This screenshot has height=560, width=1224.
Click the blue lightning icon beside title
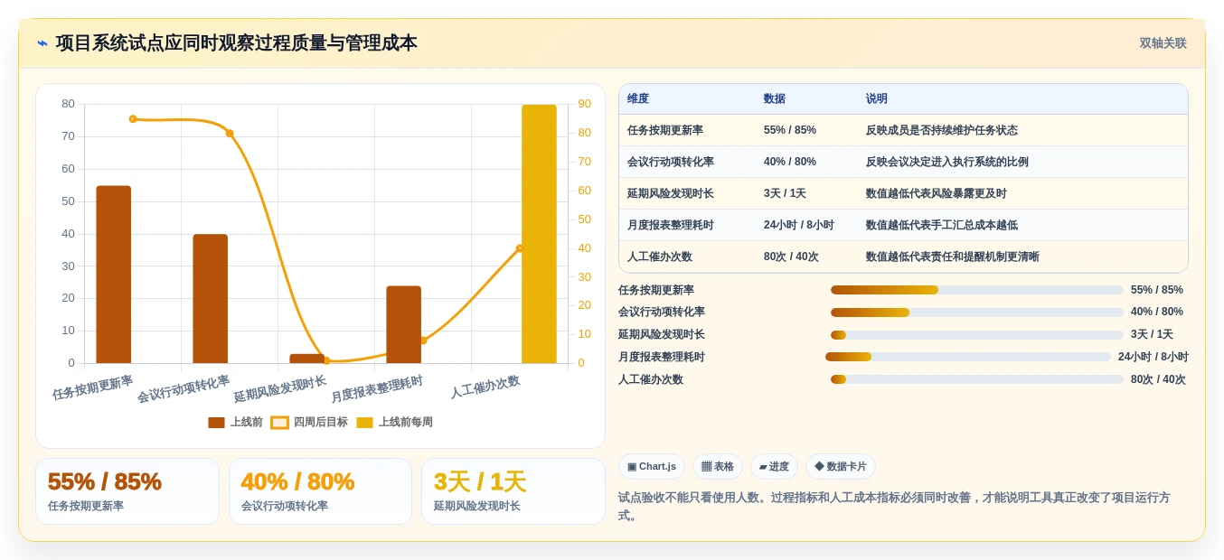tap(42, 43)
